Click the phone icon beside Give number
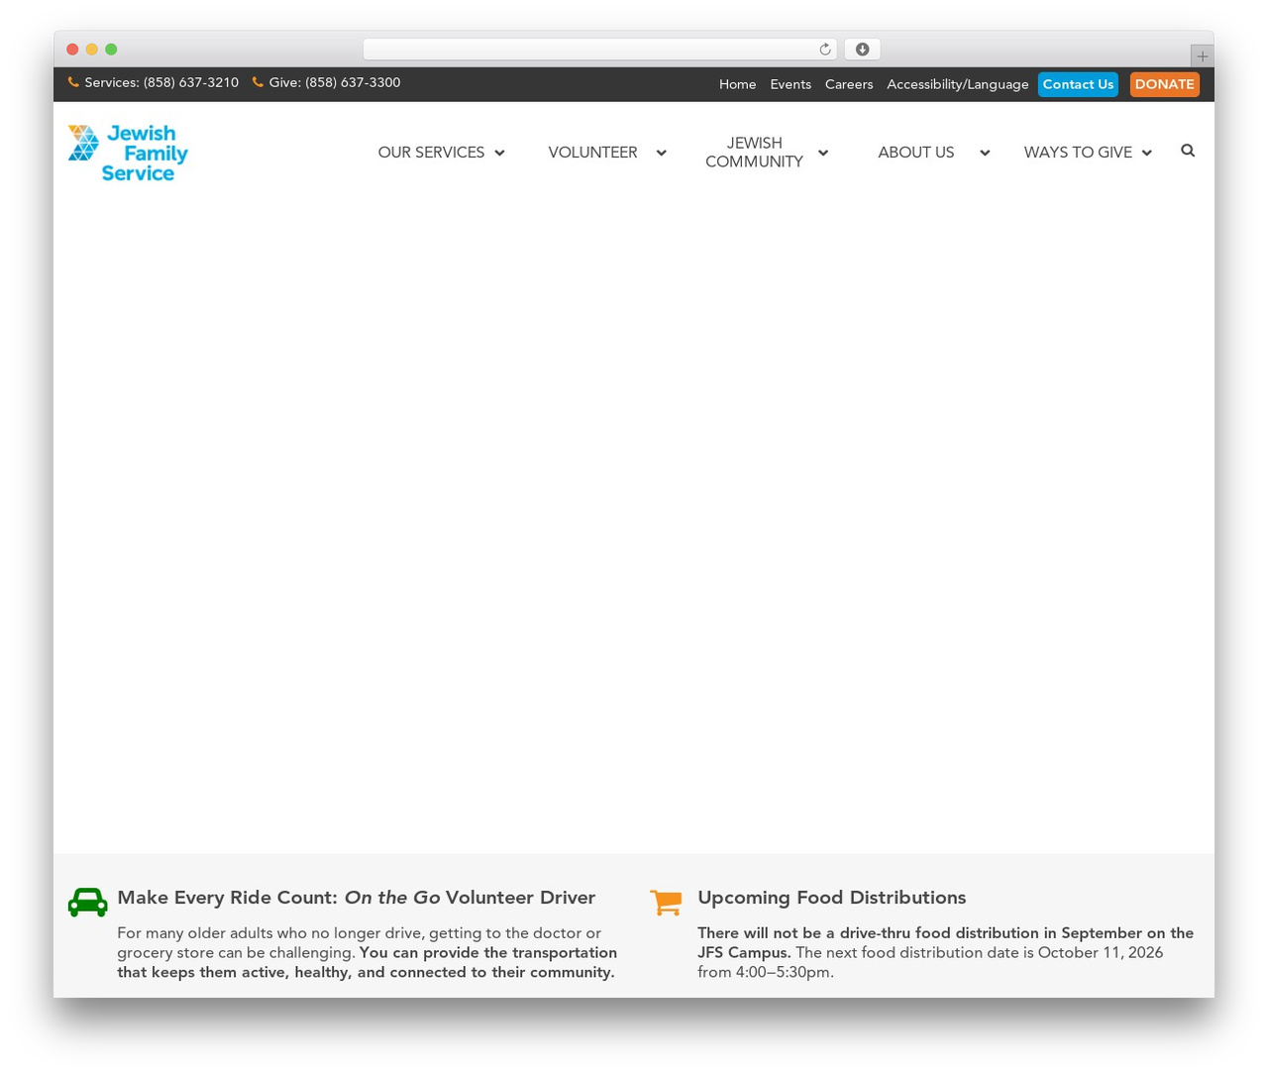1268x1074 pixels. (x=258, y=83)
